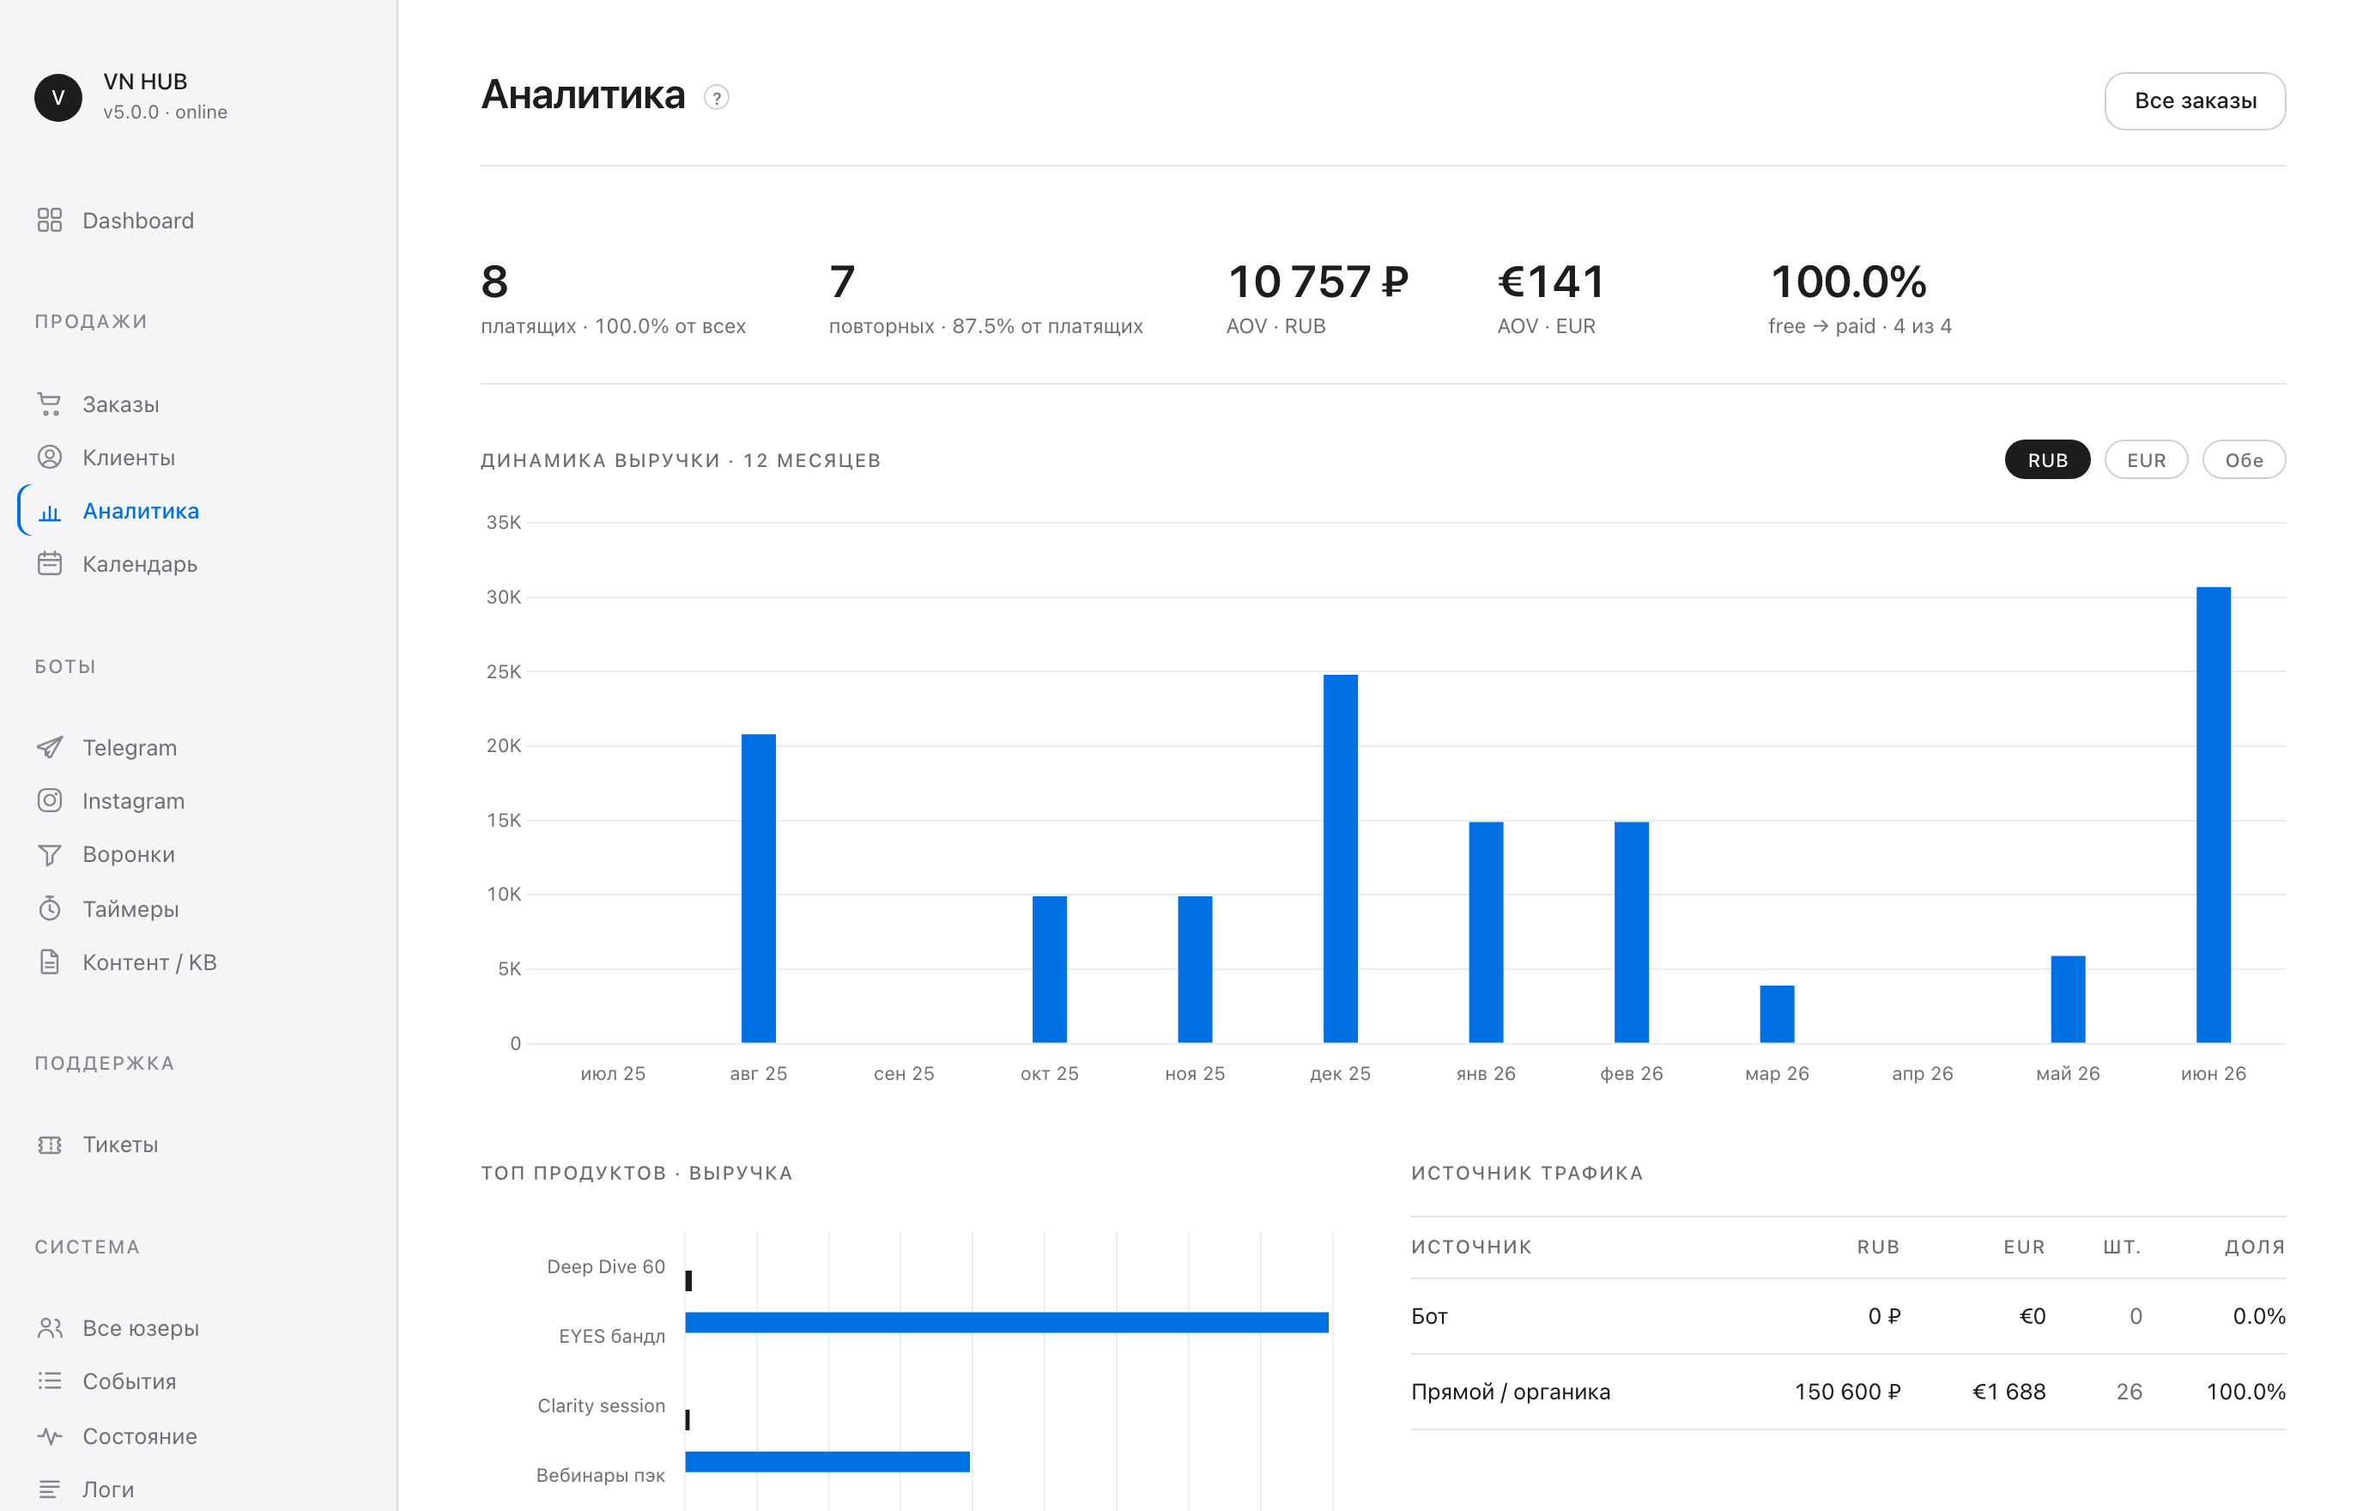Click the EYES бандл product bar
The image size is (2369, 1511).
(1007, 1322)
